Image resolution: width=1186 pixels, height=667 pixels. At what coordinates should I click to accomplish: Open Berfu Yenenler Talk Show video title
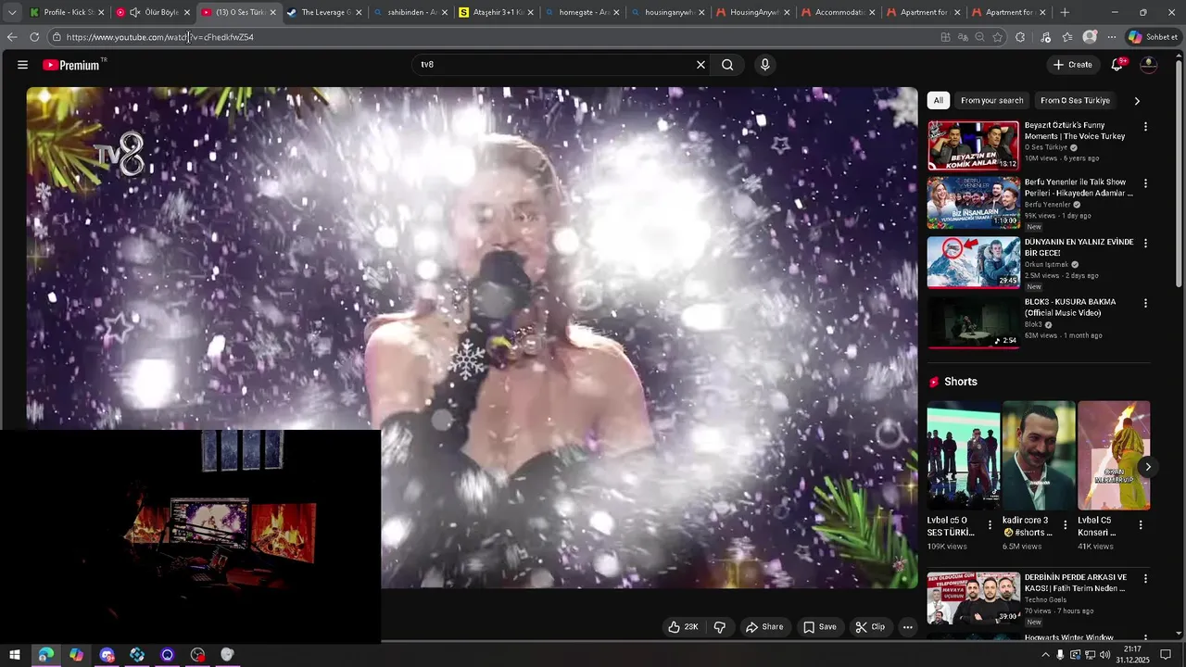(1079, 188)
